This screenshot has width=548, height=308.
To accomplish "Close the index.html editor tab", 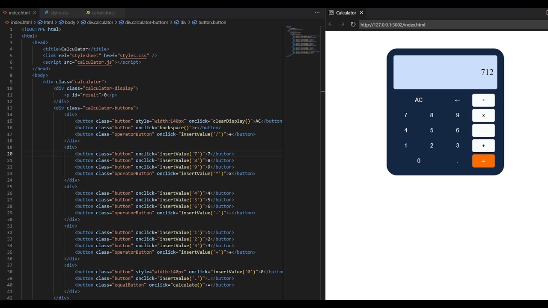I will coord(34,13).
